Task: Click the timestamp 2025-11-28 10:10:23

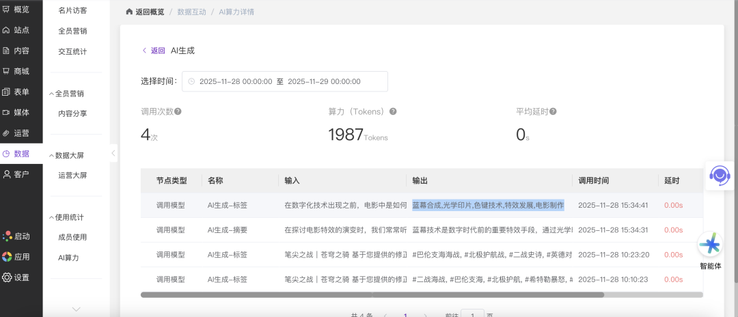Action: (613, 279)
